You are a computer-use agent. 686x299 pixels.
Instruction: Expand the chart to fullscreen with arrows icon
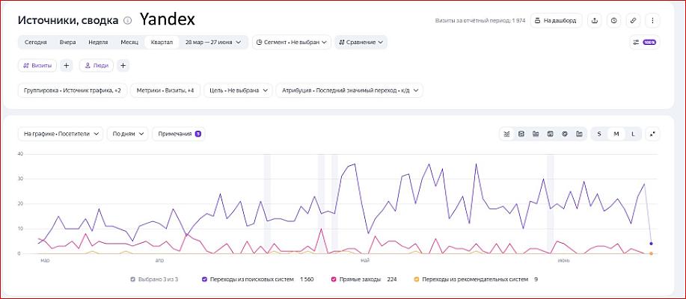point(652,134)
